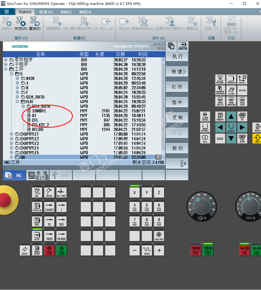Click the SELECT key
The image size is (261, 290).
pyautogui.click(x=231, y=127)
